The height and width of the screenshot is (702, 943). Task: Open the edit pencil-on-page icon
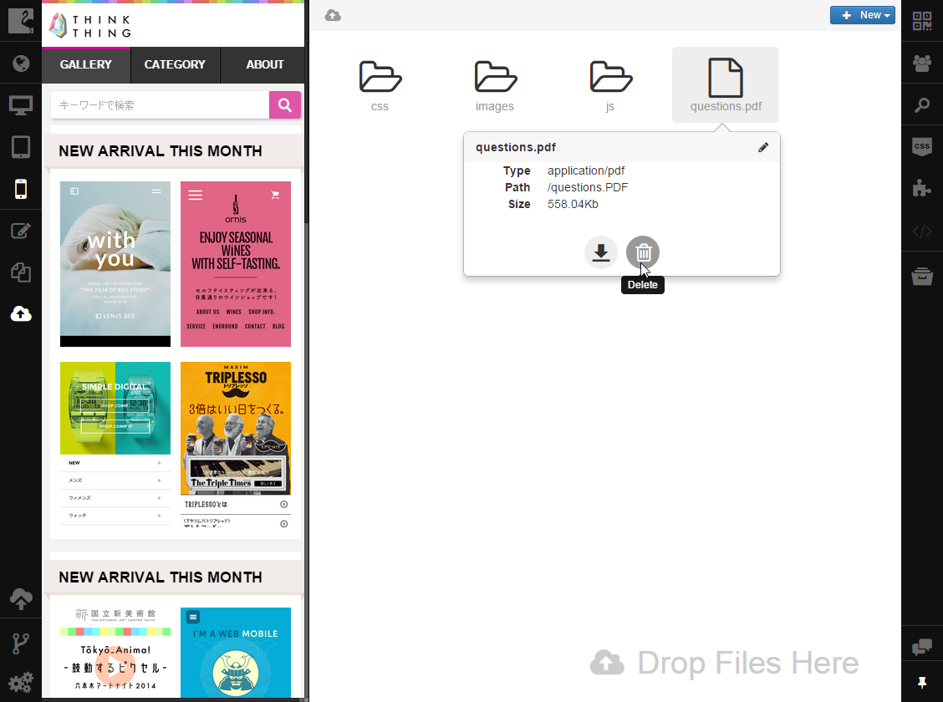click(20, 231)
